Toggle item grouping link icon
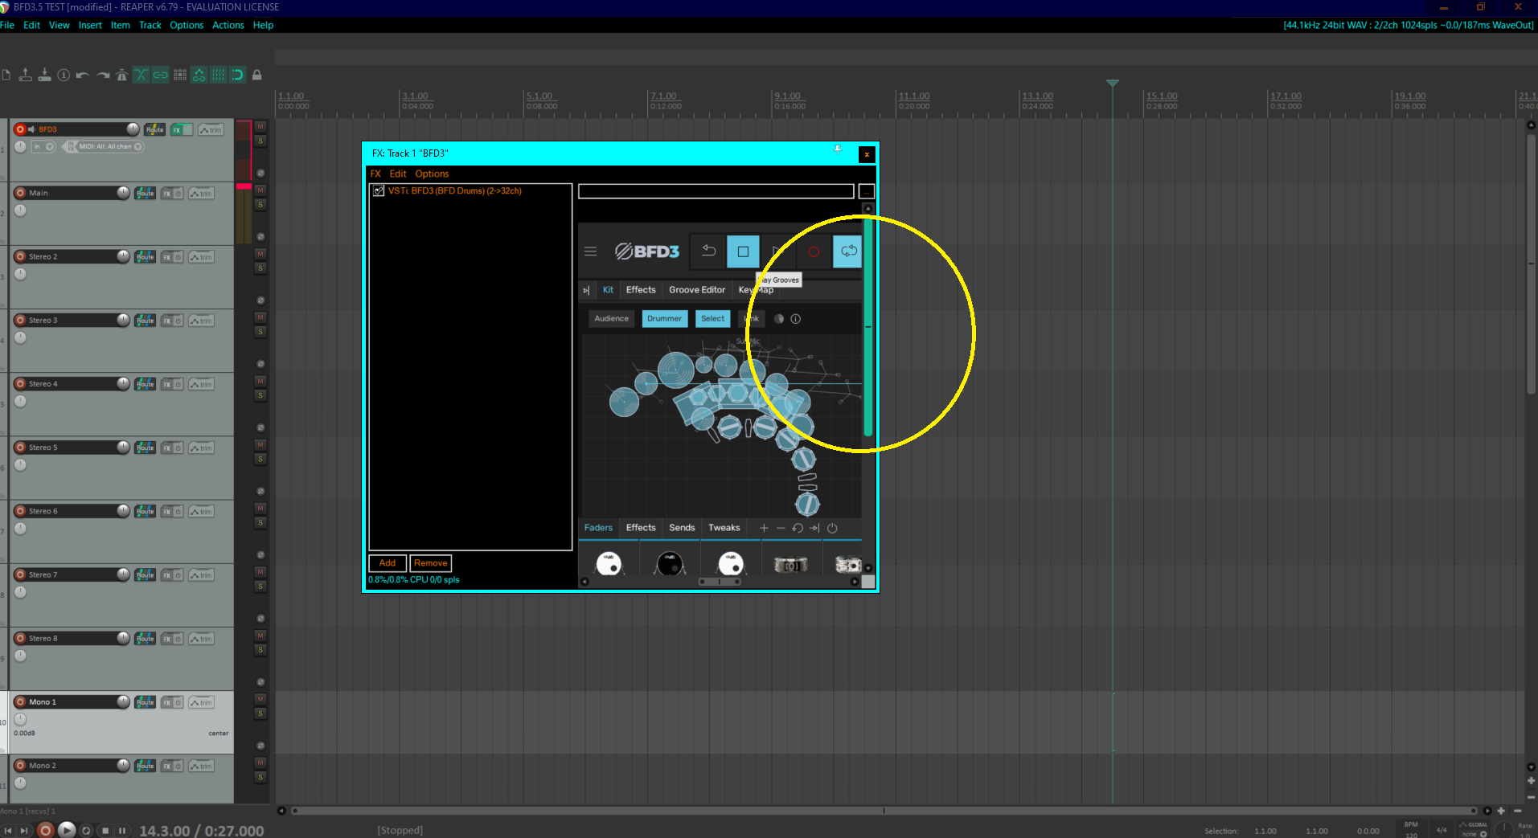Image resolution: width=1538 pixels, height=838 pixels. (161, 75)
